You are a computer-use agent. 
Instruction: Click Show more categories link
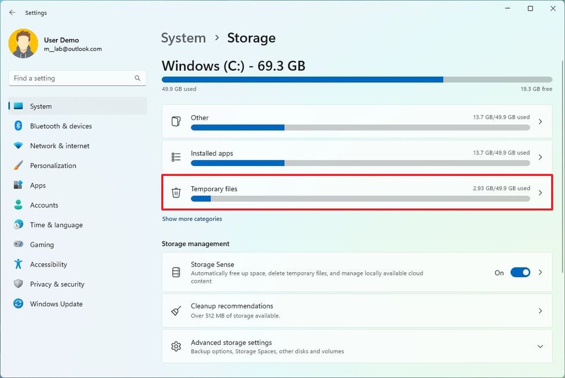tap(192, 219)
